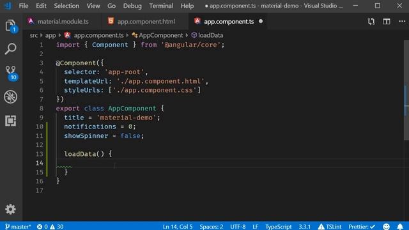The width and height of the screenshot is (409, 230).
Task: Open the File menu
Action: [x=24, y=6]
